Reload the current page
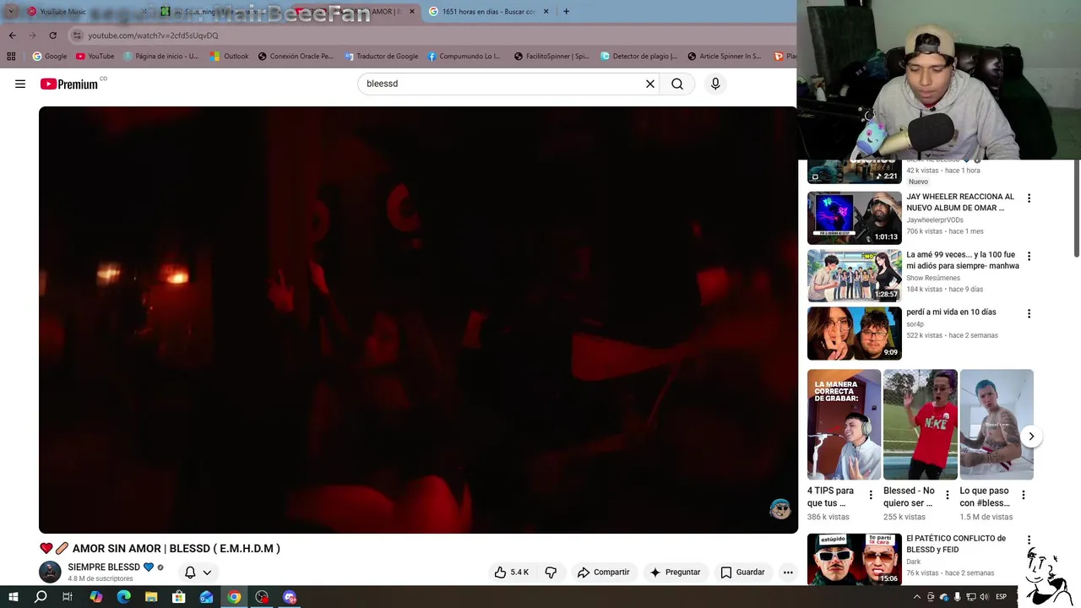 (52, 35)
